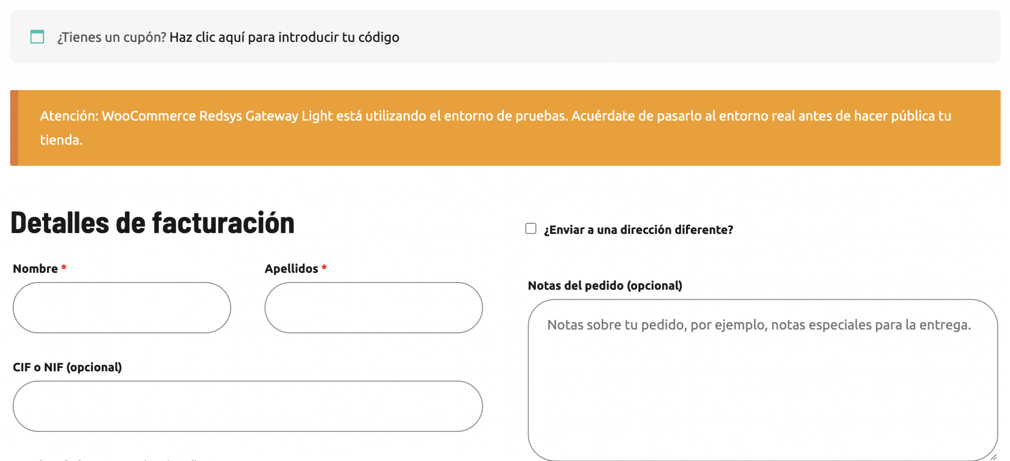Click the orange Redsys test environment notice
The width and height of the screenshot is (1010, 461).
tap(505, 128)
